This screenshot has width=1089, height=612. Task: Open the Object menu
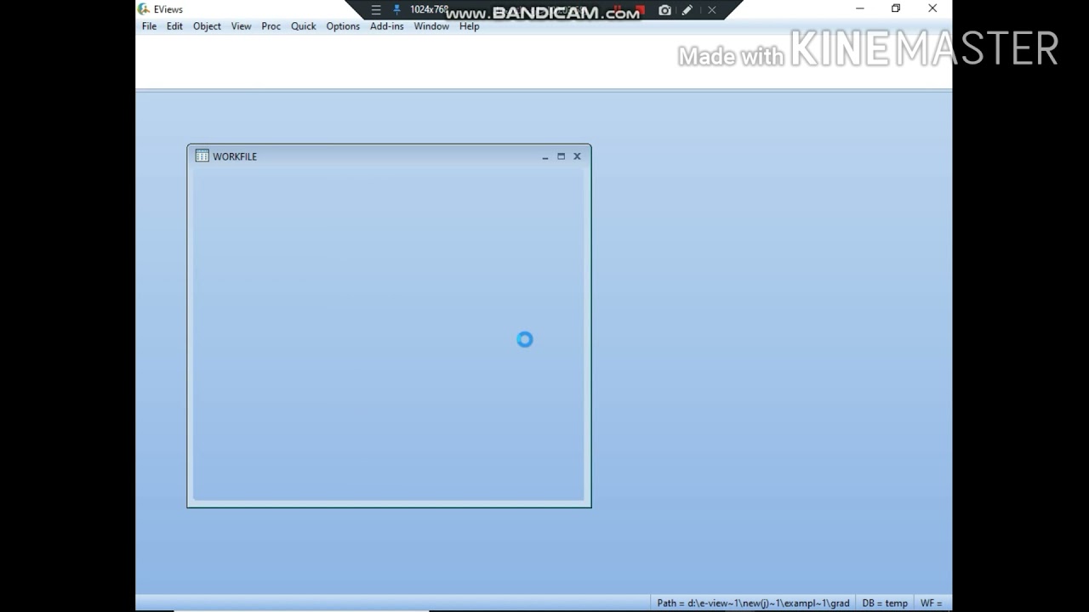pyautogui.click(x=207, y=26)
